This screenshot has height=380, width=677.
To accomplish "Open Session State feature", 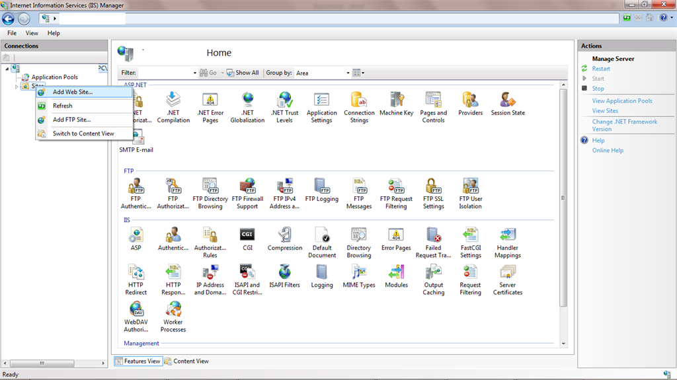I will click(x=508, y=104).
